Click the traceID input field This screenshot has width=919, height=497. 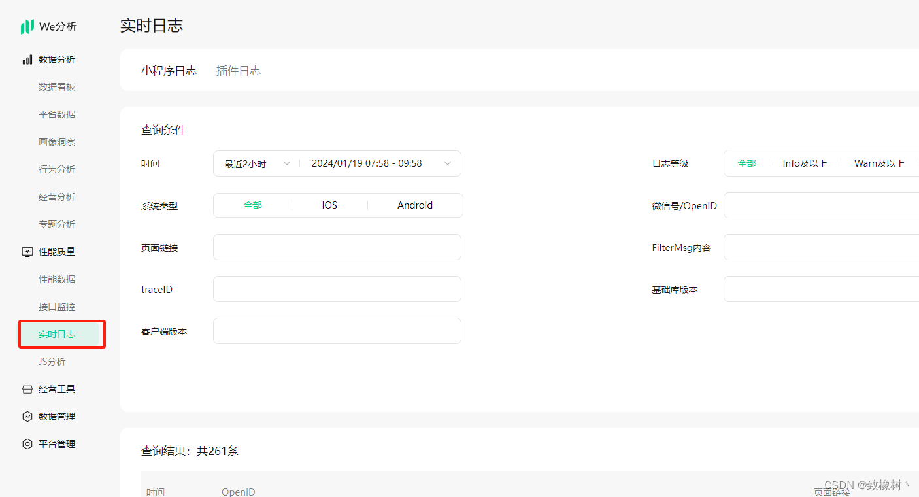[x=337, y=289]
